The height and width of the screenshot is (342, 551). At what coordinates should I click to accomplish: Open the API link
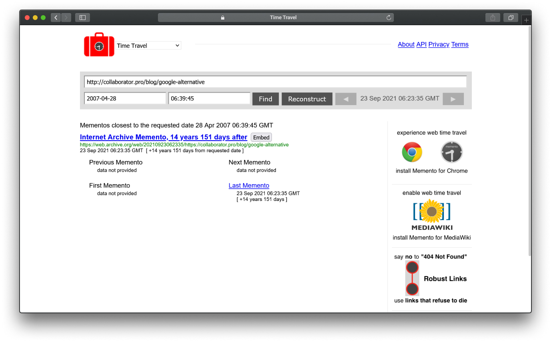coord(421,44)
